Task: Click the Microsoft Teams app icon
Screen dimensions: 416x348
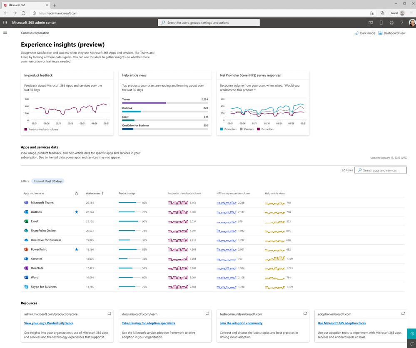Action: [26, 203]
